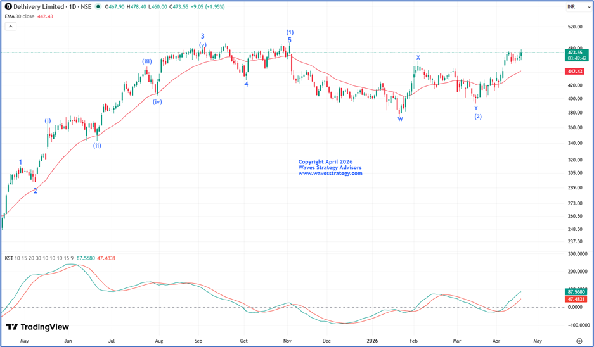
Task: Click the 305.00 price scale label
Action: point(575,173)
